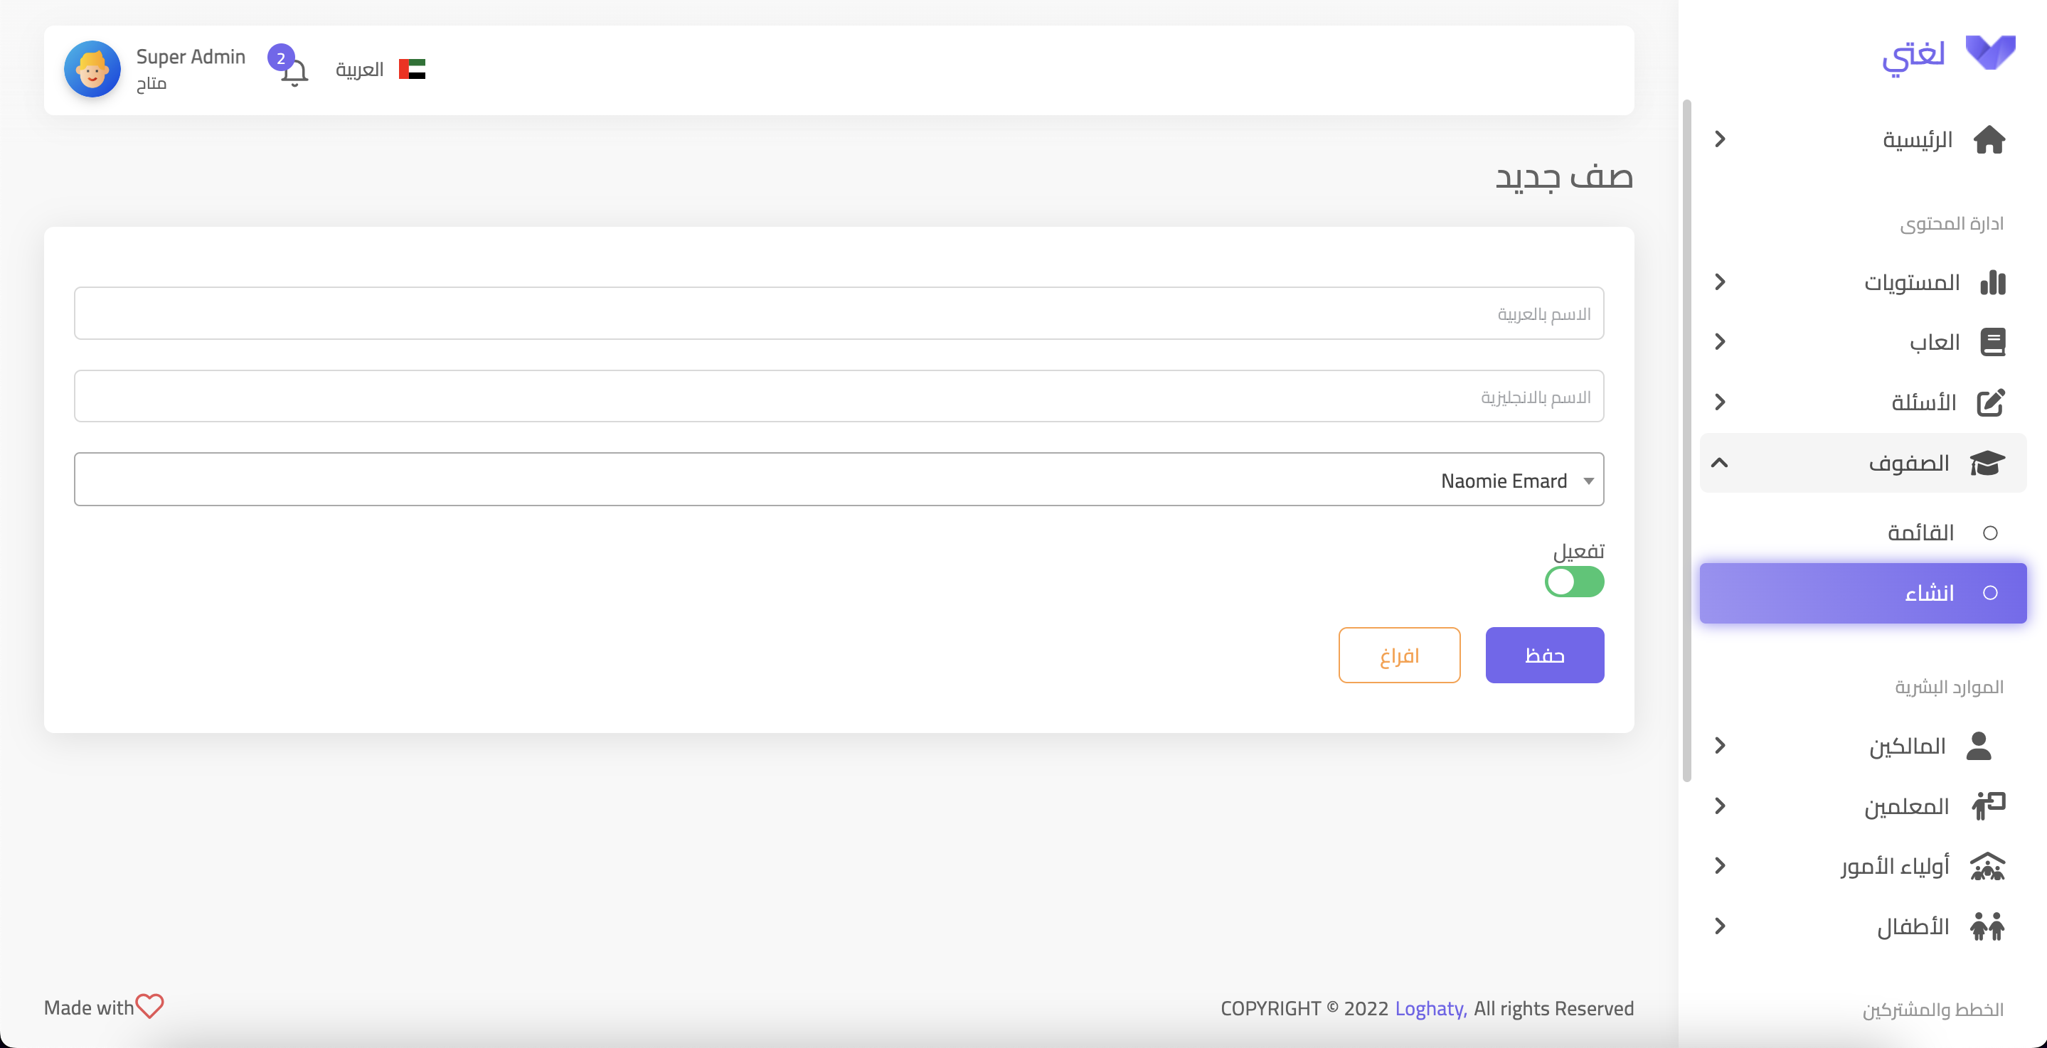Click the questions edit-pencil icon
The height and width of the screenshot is (1048, 2047).
1990,403
